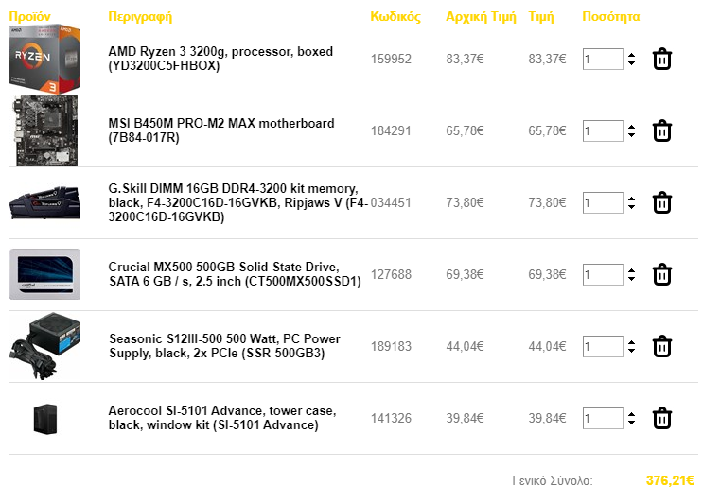703x502 pixels.
Task: Increase quantity of AMD Ryzen 3 processor
Action: (x=631, y=55)
